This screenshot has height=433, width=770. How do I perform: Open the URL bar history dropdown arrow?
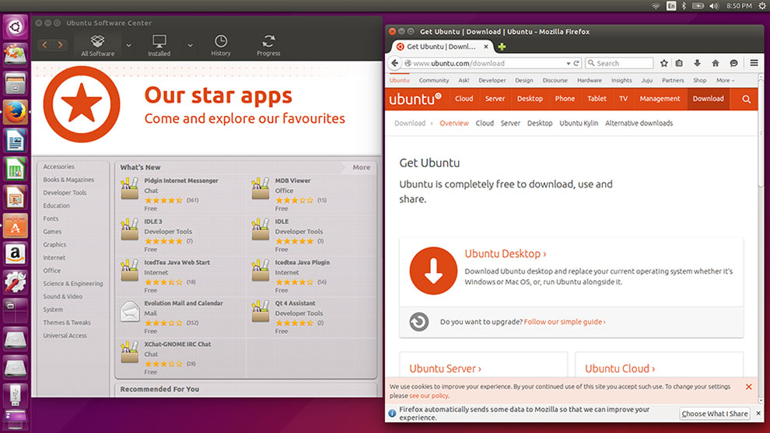tap(569, 63)
